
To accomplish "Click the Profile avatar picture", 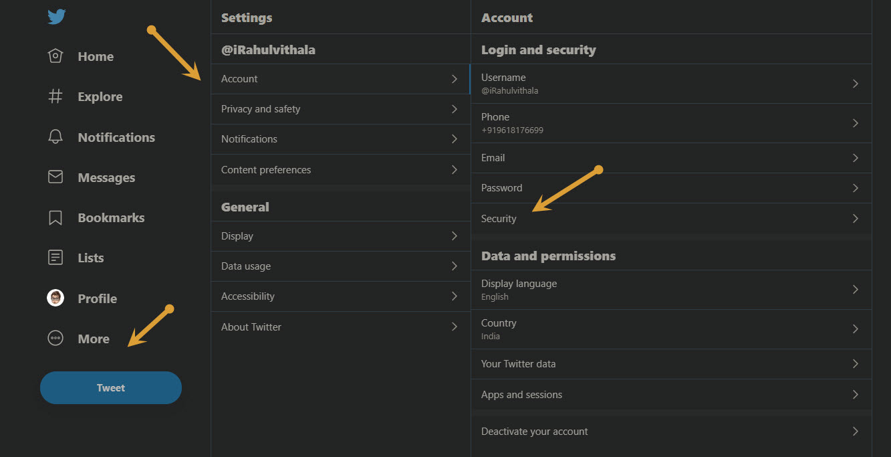I will tap(55, 298).
